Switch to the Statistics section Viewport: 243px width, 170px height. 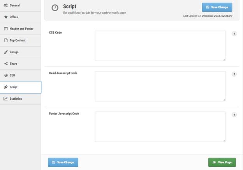point(21,99)
